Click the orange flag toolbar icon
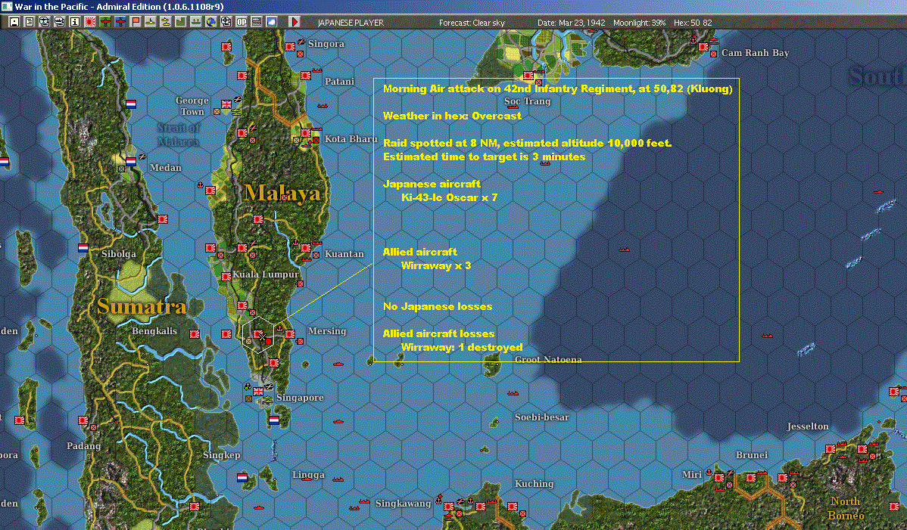 coord(136,22)
